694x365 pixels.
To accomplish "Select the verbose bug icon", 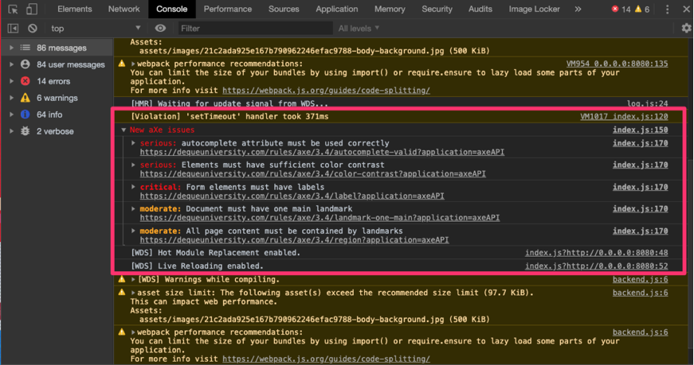I will click(25, 131).
